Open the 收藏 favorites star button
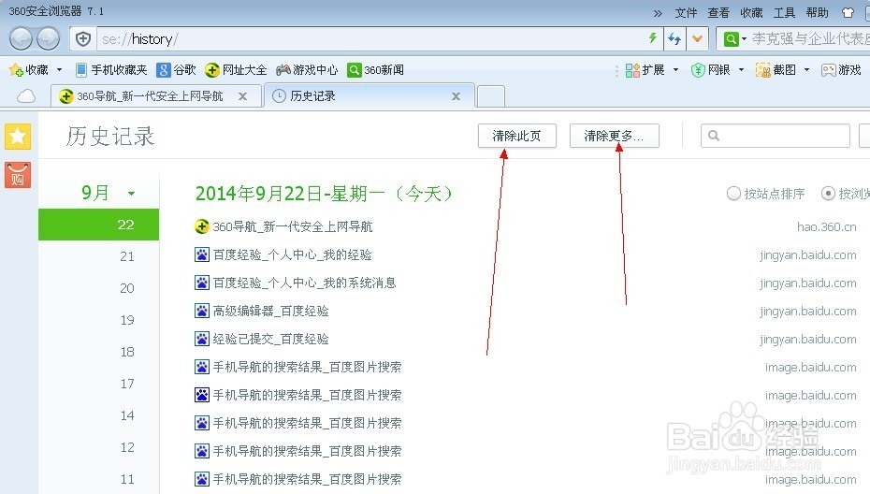 click(29, 70)
